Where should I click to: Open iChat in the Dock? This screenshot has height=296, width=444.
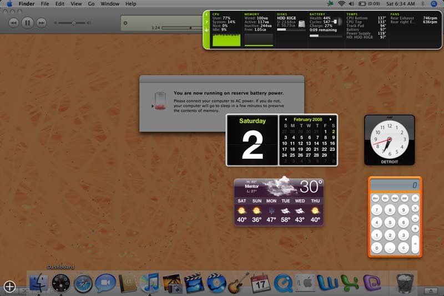[x=105, y=283]
